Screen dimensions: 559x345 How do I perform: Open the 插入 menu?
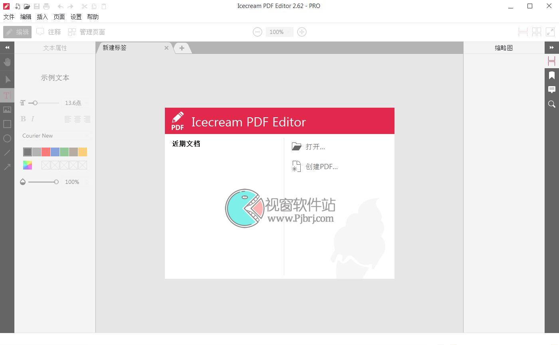click(x=42, y=17)
